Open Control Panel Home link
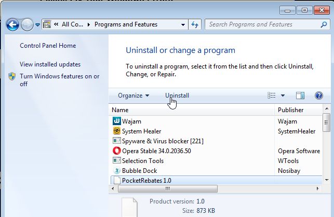This screenshot has width=334, height=217. [48, 46]
